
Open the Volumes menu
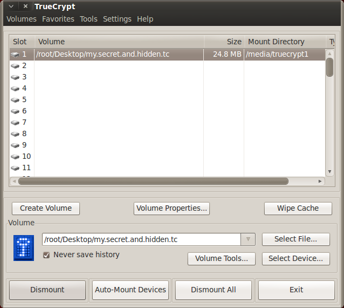coord(22,19)
